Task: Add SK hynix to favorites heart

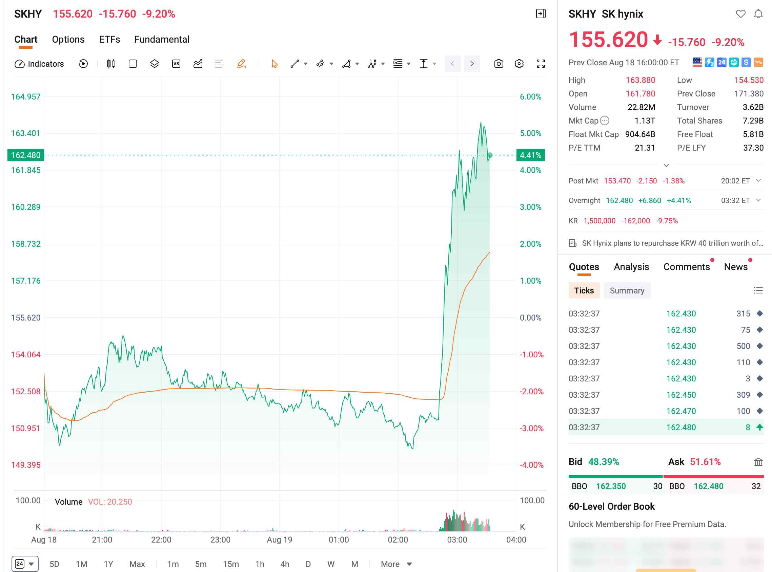Action: (741, 14)
